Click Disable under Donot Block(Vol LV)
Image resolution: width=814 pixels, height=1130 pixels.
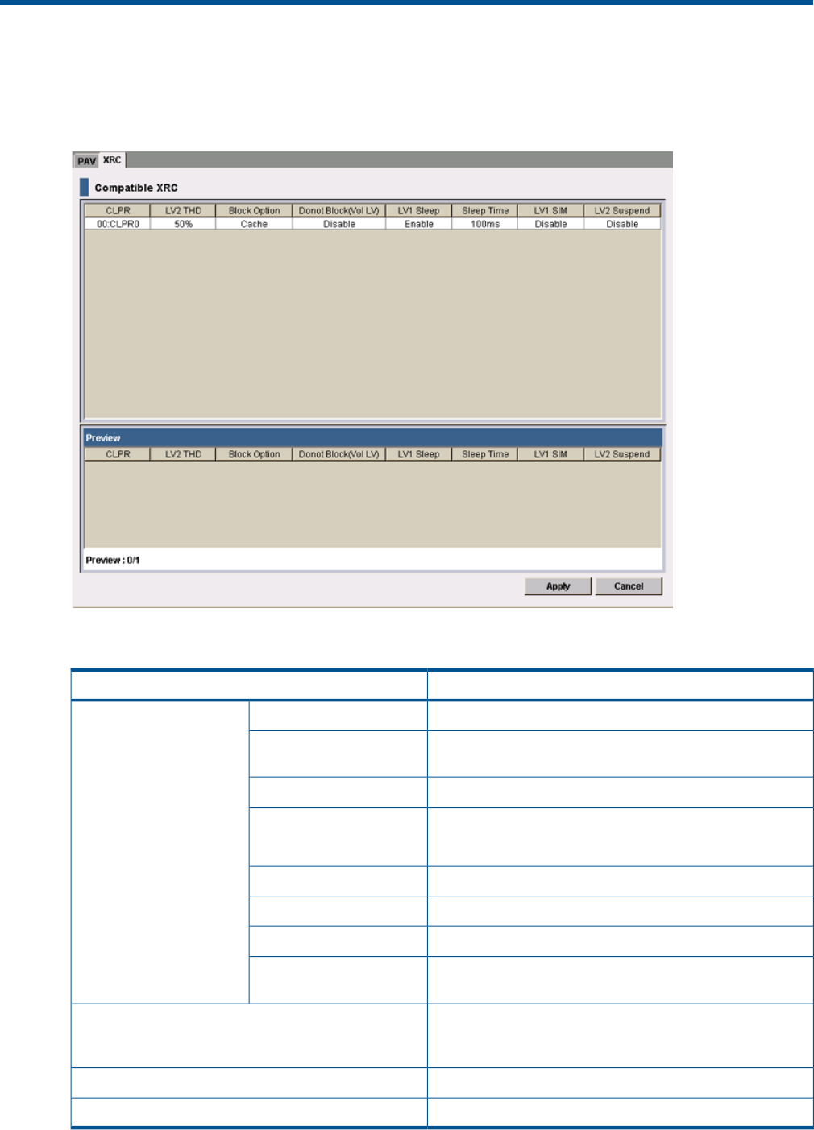click(x=338, y=224)
